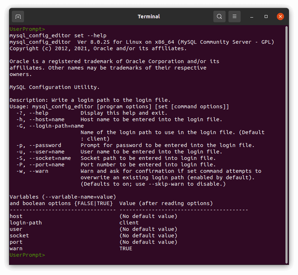Click the Copyright (c) 2012, 2021 line
298x275 pixels.
click(x=98, y=48)
